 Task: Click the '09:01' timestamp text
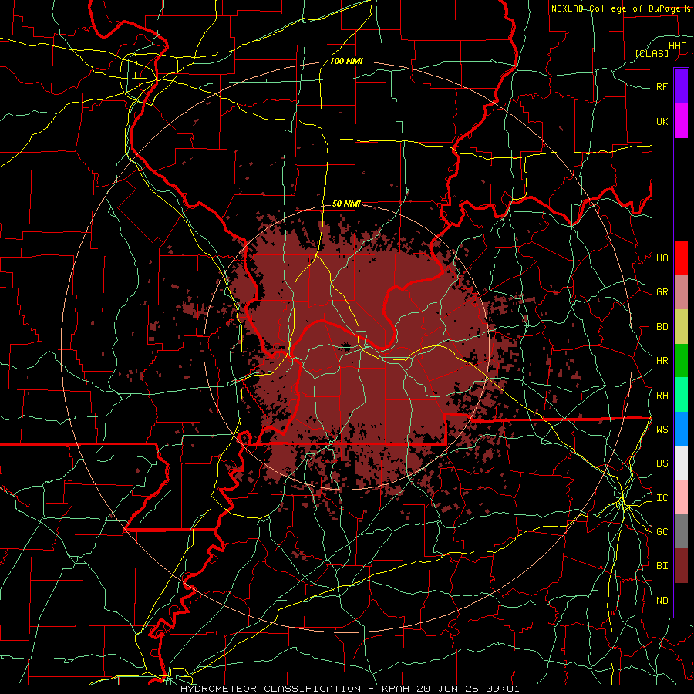point(503,689)
